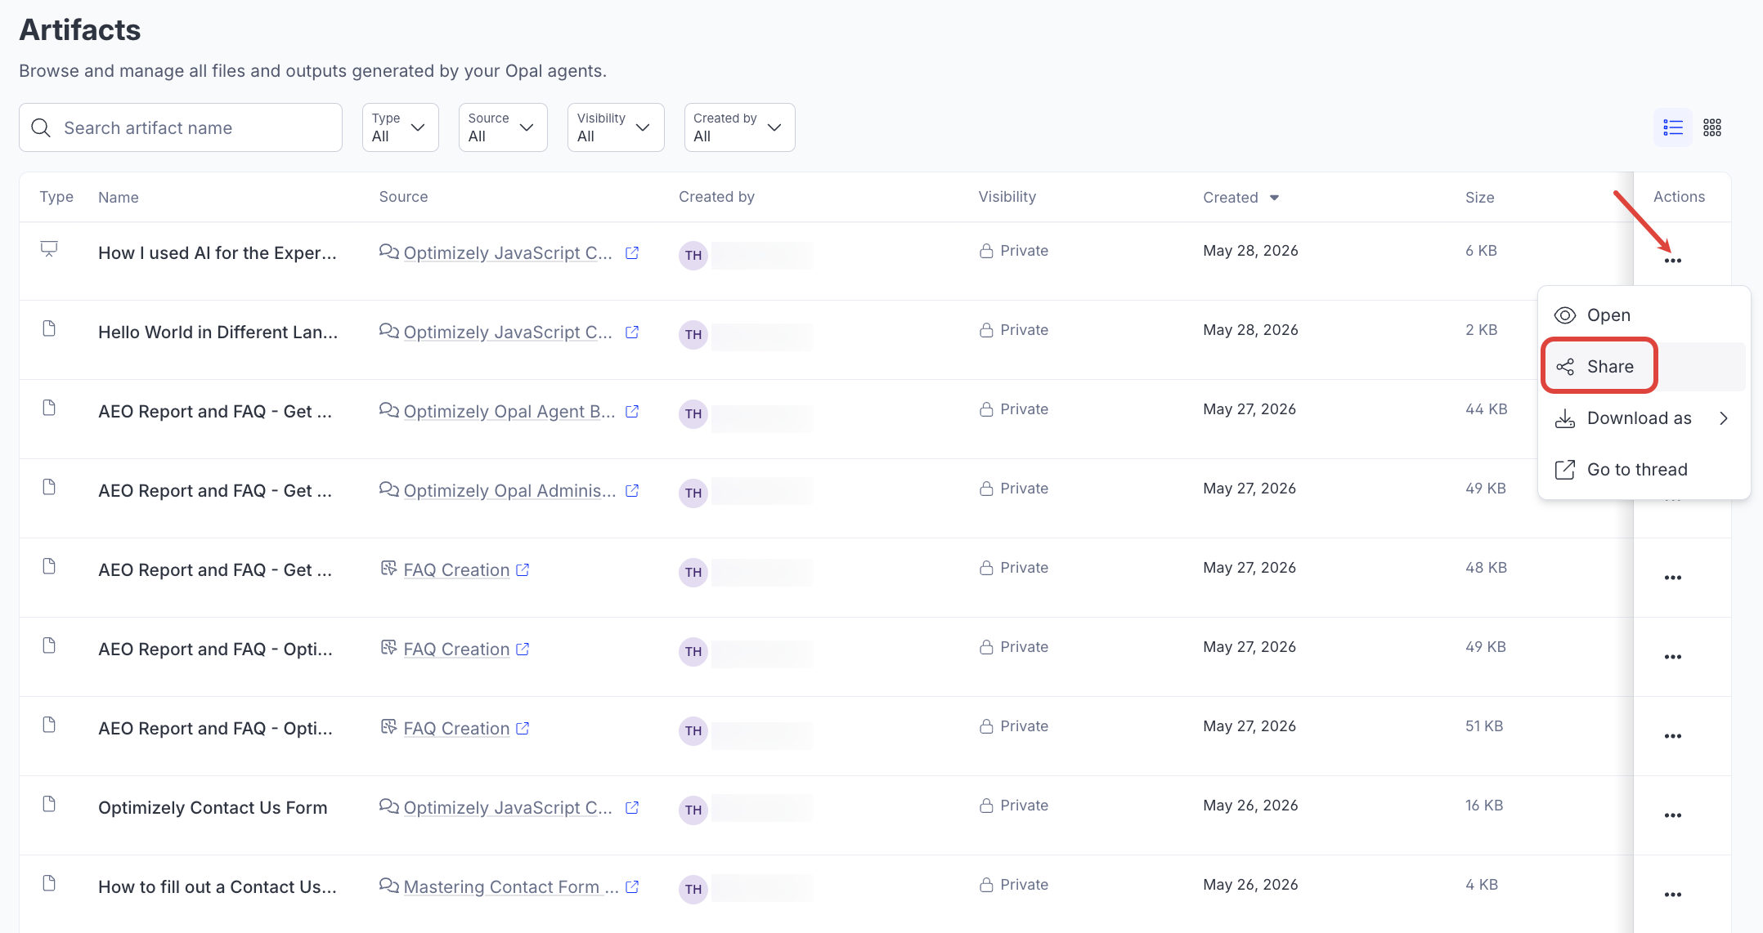Click document type icon of Hello World row
Image resolution: width=1763 pixels, height=933 pixels.
point(49,328)
